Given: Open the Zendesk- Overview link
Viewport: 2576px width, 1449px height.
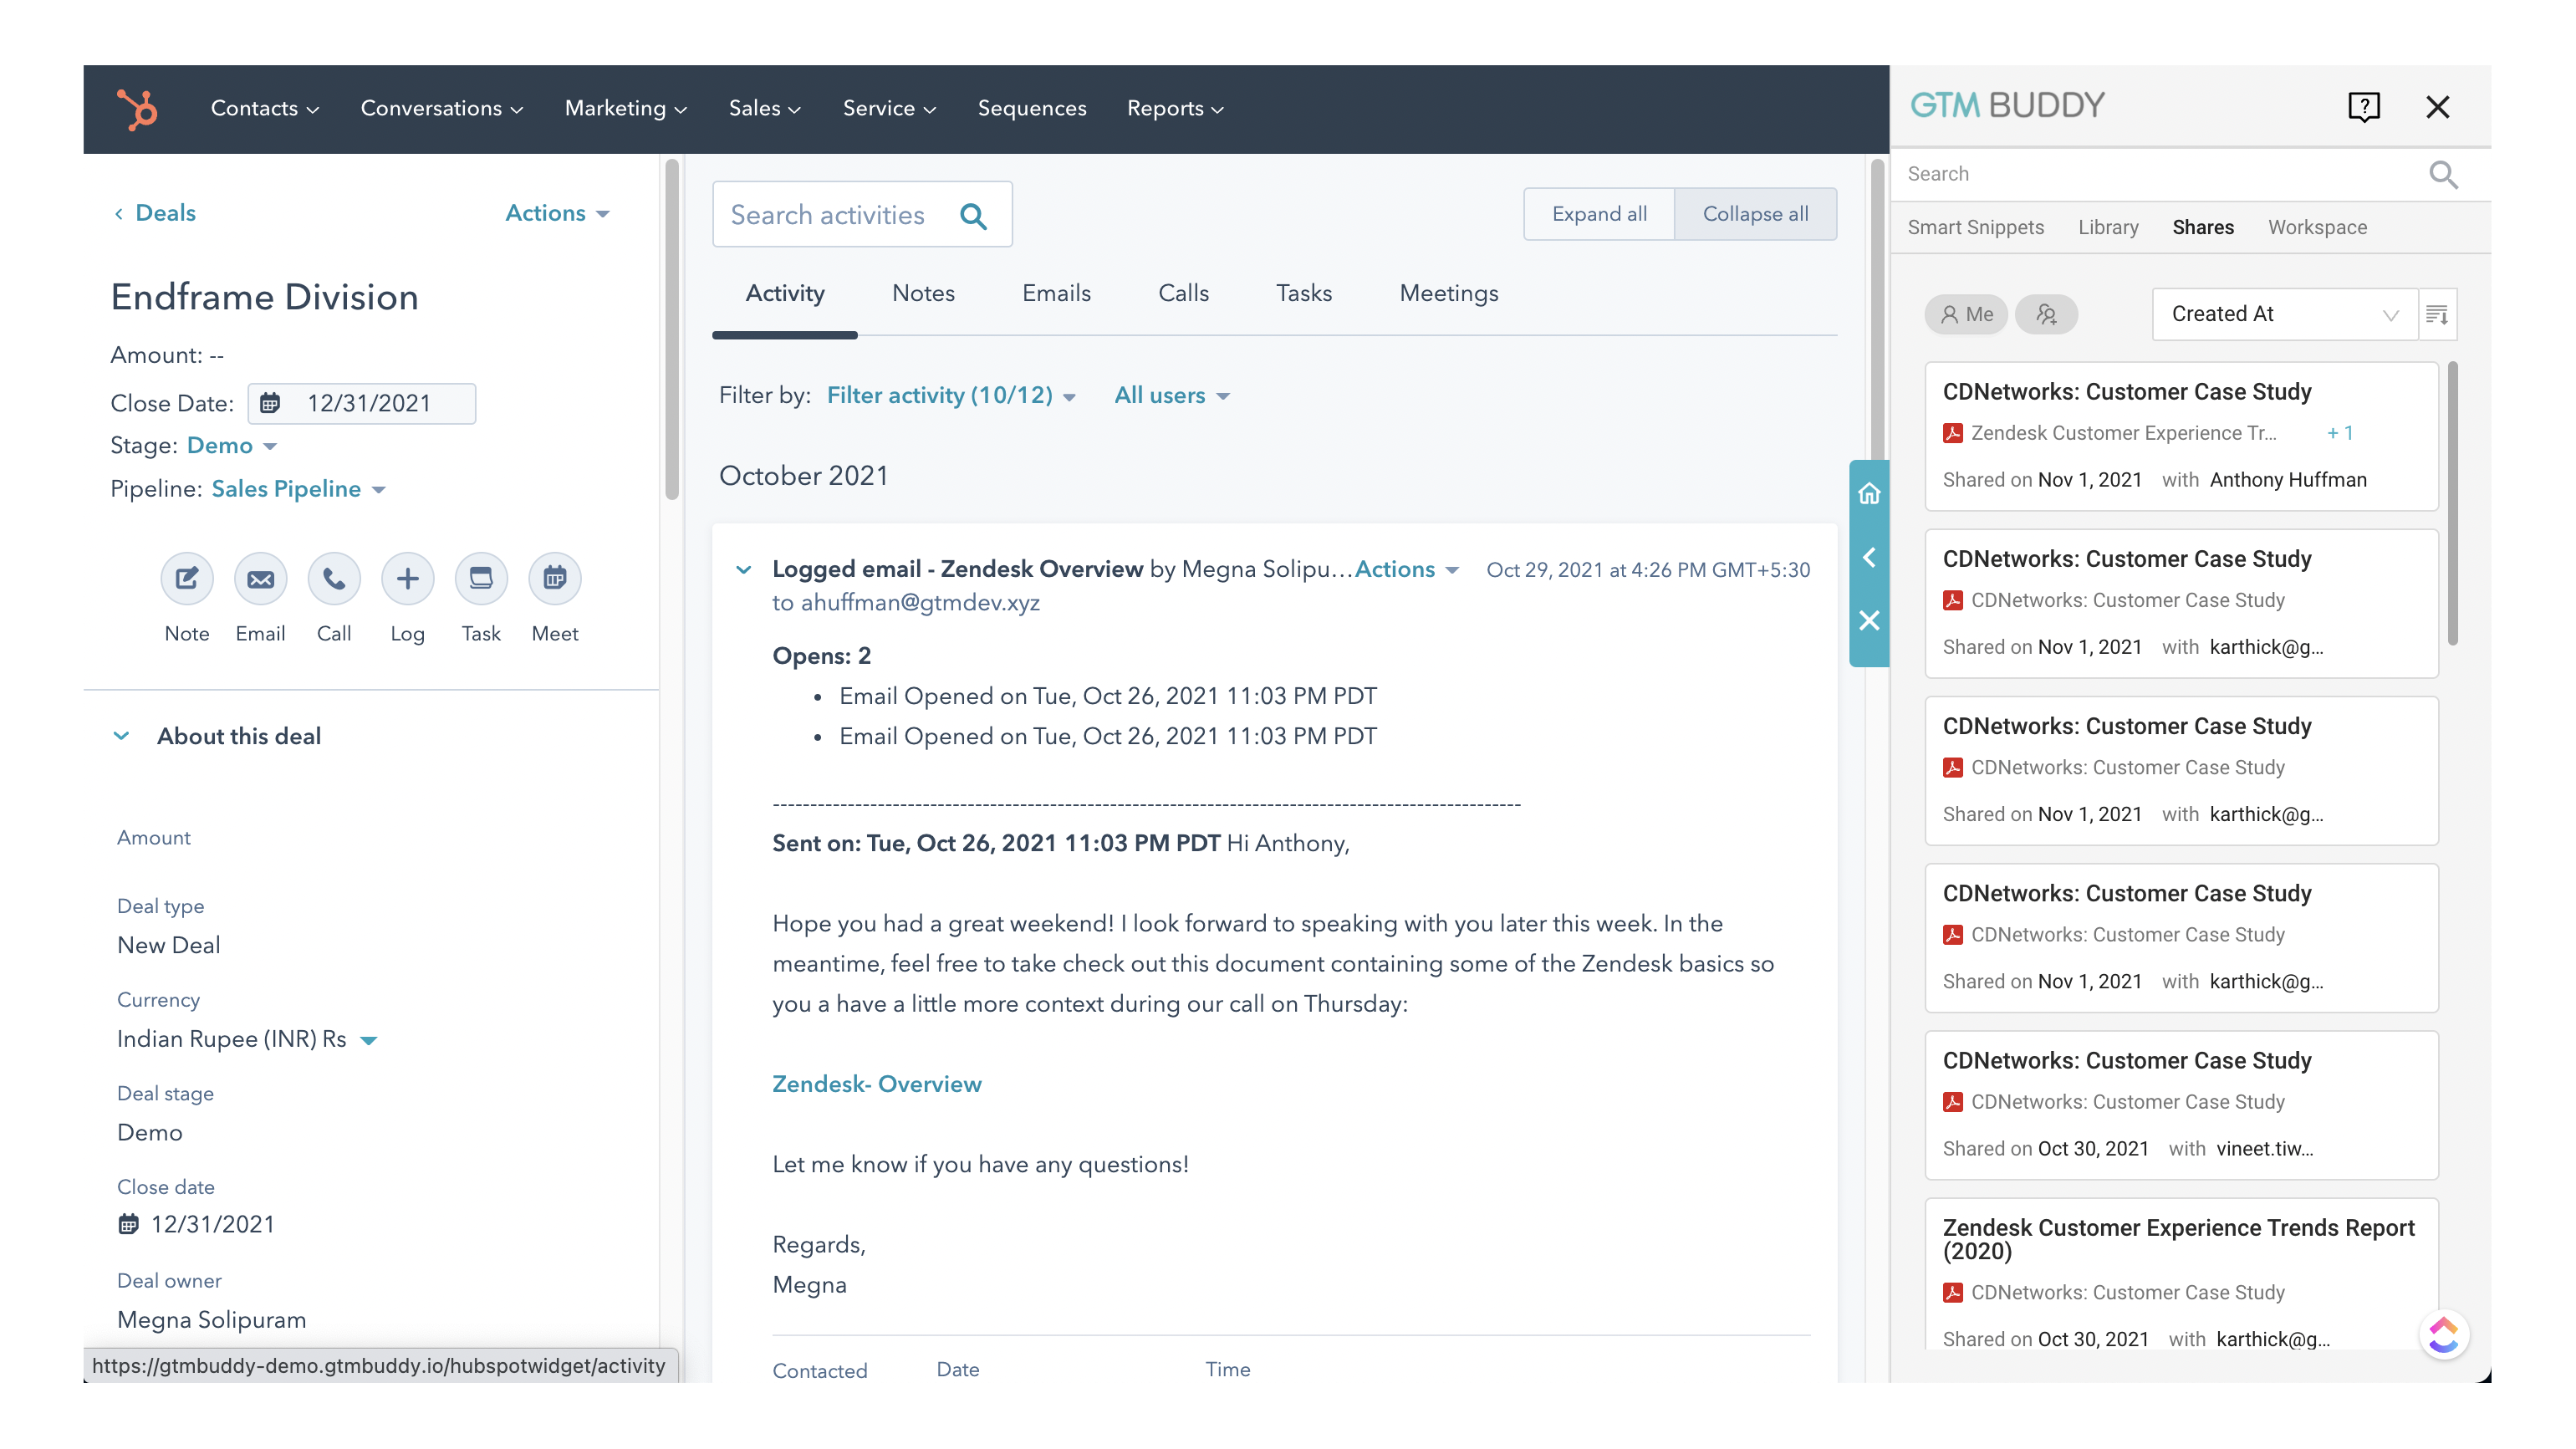Looking at the screenshot, I should point(877,1084).
